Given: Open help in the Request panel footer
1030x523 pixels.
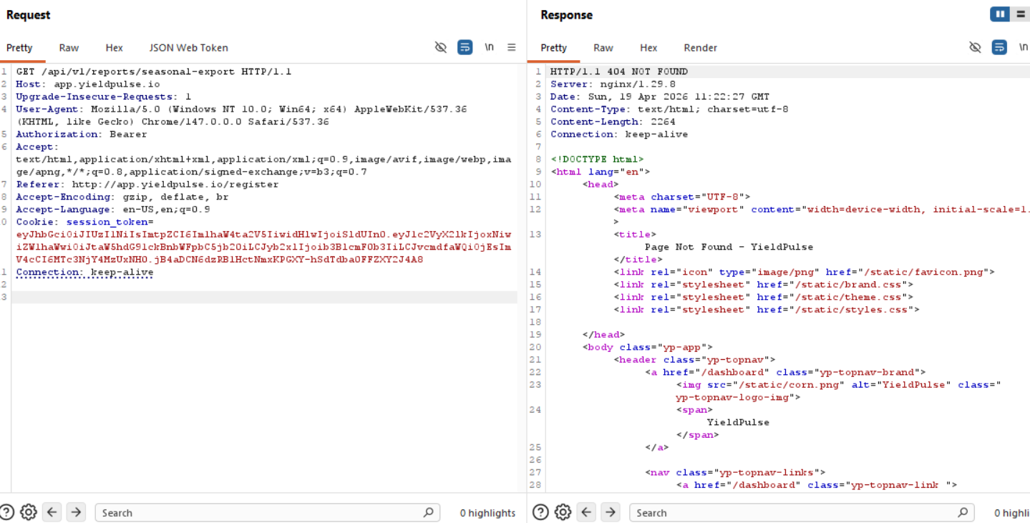Looking at the screenshot, I should click(7, 512).
